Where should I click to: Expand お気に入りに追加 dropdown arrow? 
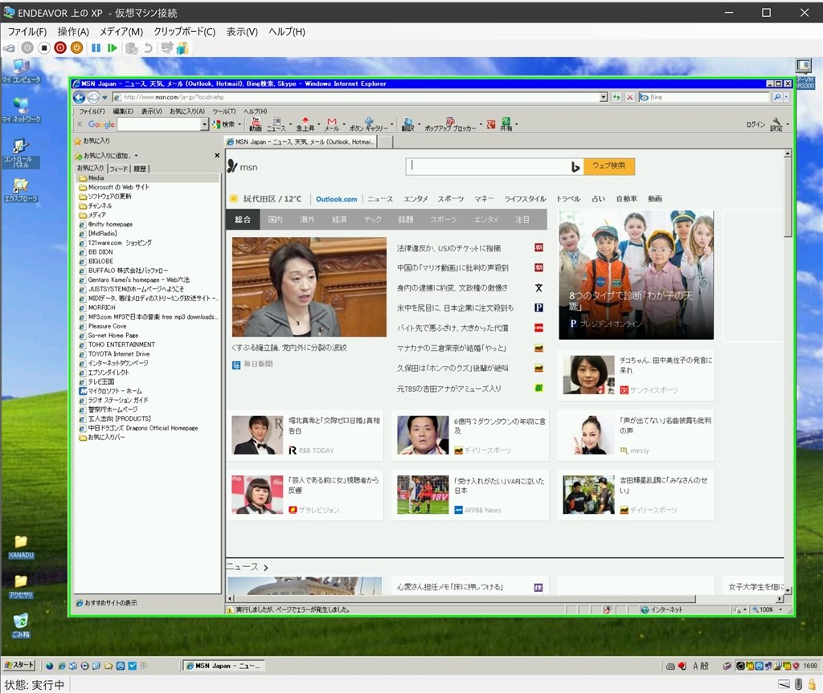136,156
